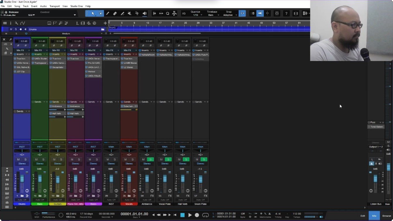Screen dimensions: 393x221
Task: Select the Listen tool speaker icon
Action: (145, 13)
